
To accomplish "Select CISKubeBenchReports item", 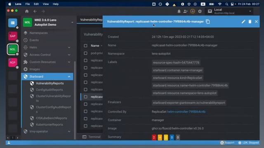I will coord(51,118).
